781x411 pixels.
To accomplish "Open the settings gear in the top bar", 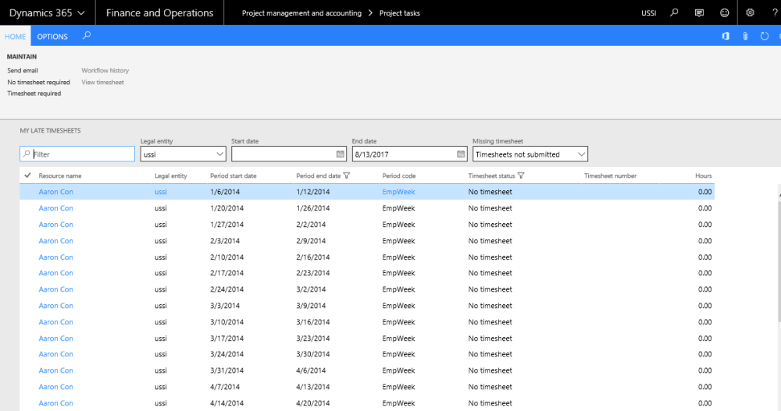I will 750,13.
